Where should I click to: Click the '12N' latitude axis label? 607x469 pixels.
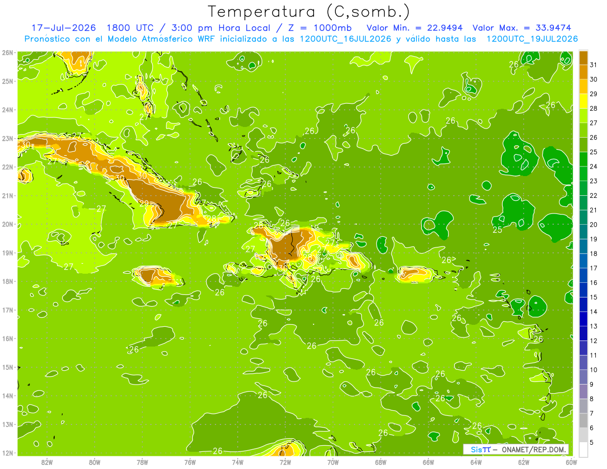pos(7,453)
